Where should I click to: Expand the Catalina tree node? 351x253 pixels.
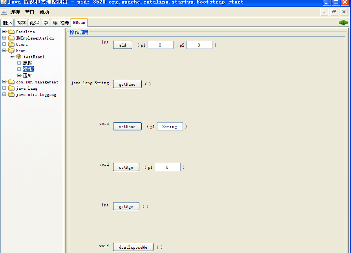[x=4, y=32]
